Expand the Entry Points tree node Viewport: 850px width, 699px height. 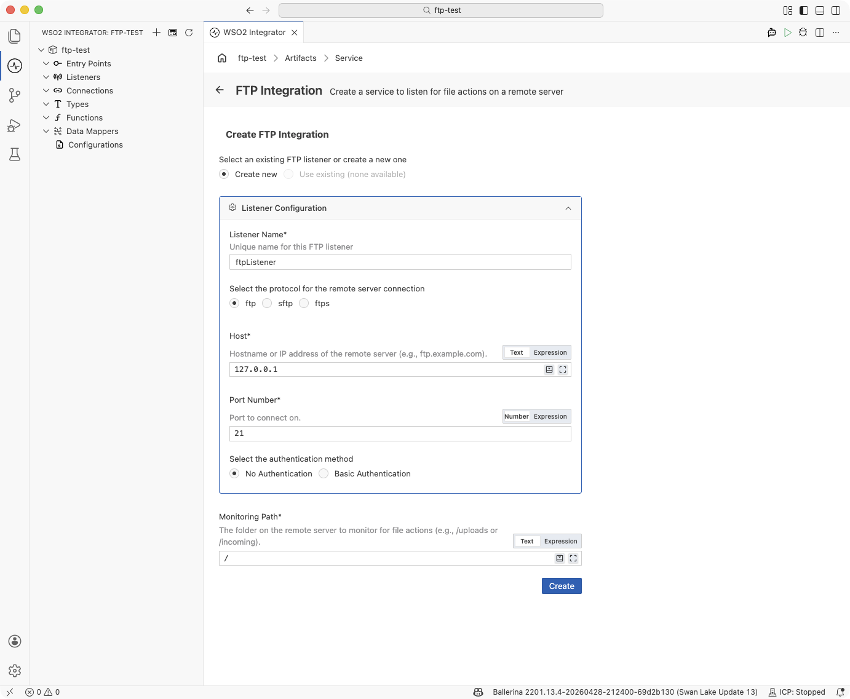[x=46, y=63]
